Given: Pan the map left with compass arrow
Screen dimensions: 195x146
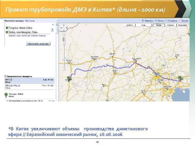Looking at the screenshot, I should [x=61, y=28].
